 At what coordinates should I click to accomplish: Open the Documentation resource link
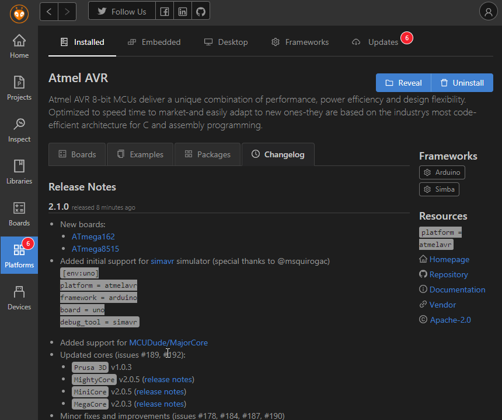[x=457, y=290]
